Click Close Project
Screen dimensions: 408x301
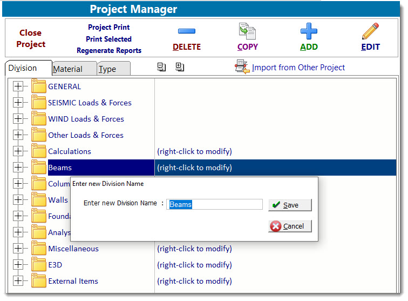coord(31,38)
